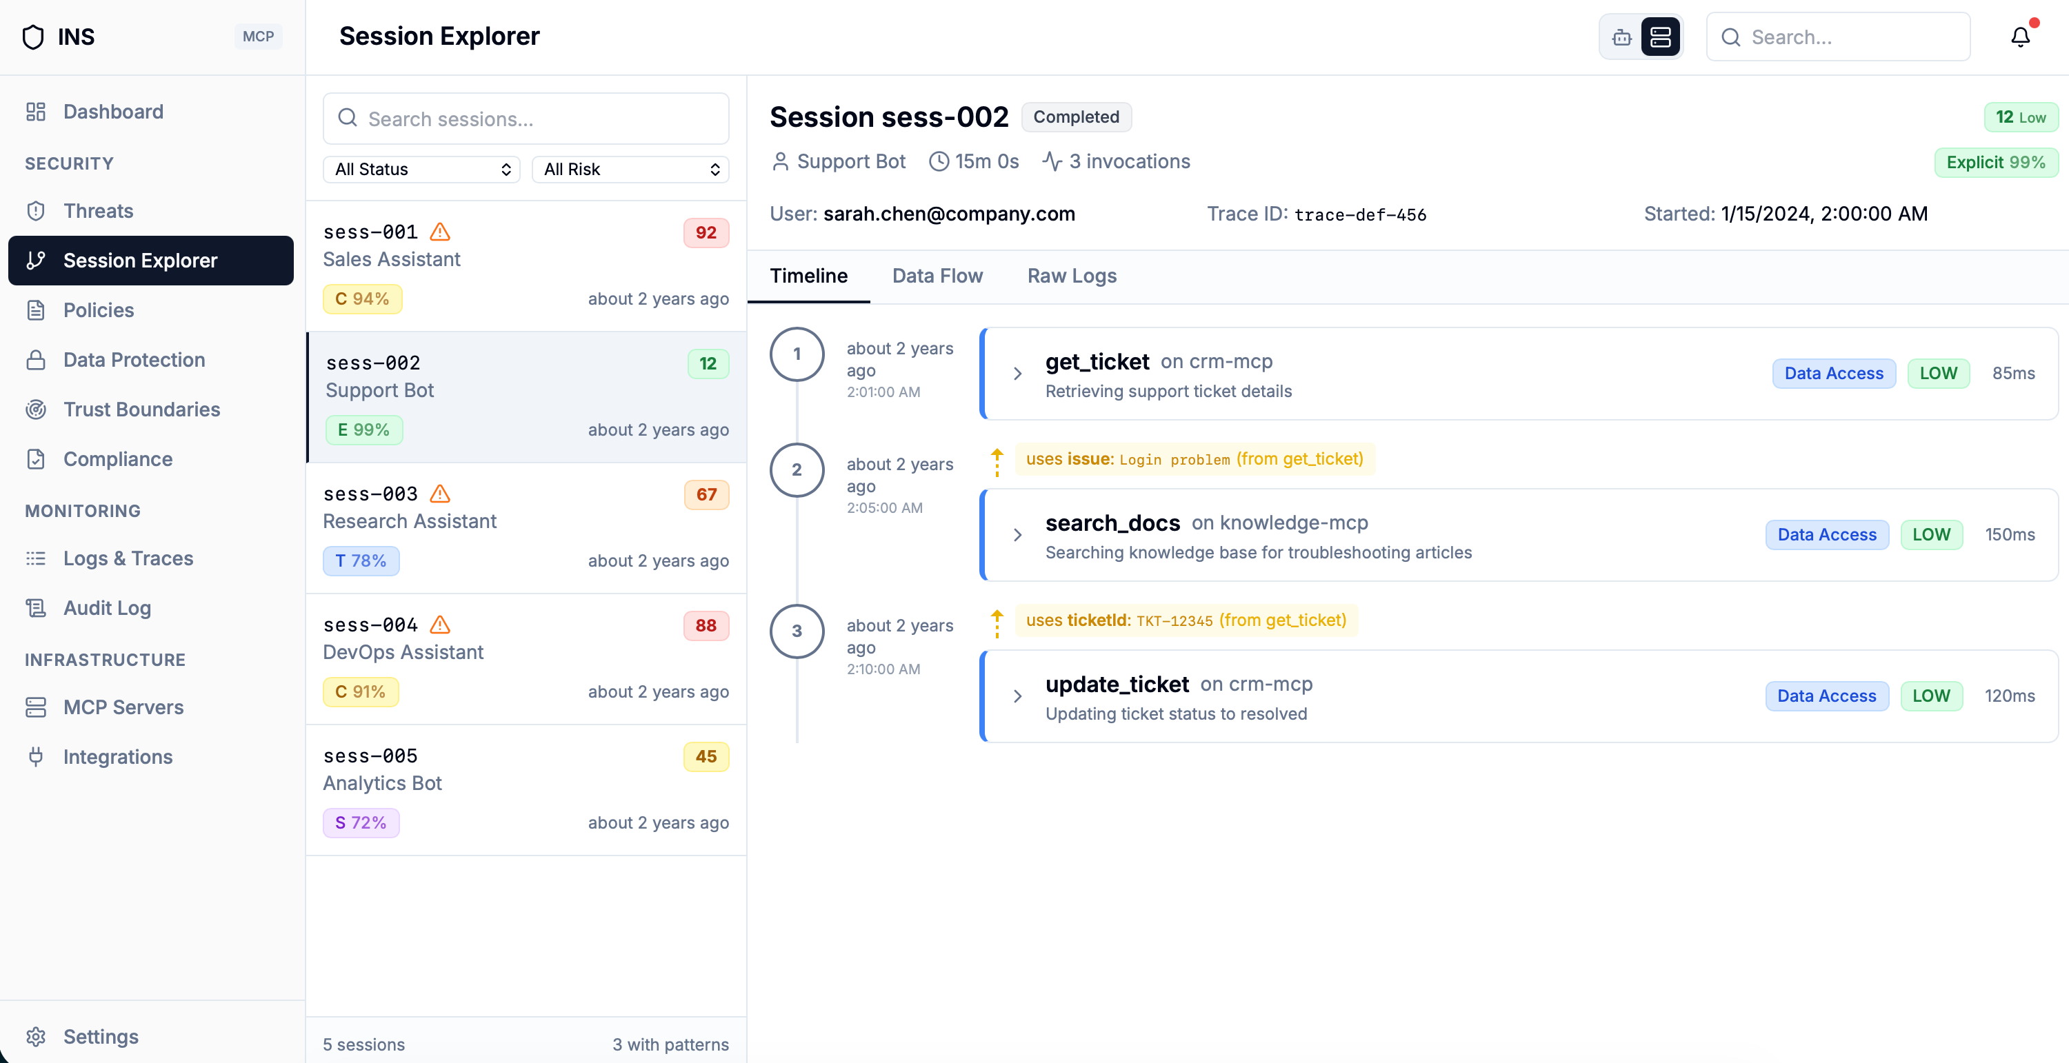Image resolution: width=2069 pixels, height=1063 pixels.
Task: Click the MCP badge near logo
Action: (x=259, y=37)
